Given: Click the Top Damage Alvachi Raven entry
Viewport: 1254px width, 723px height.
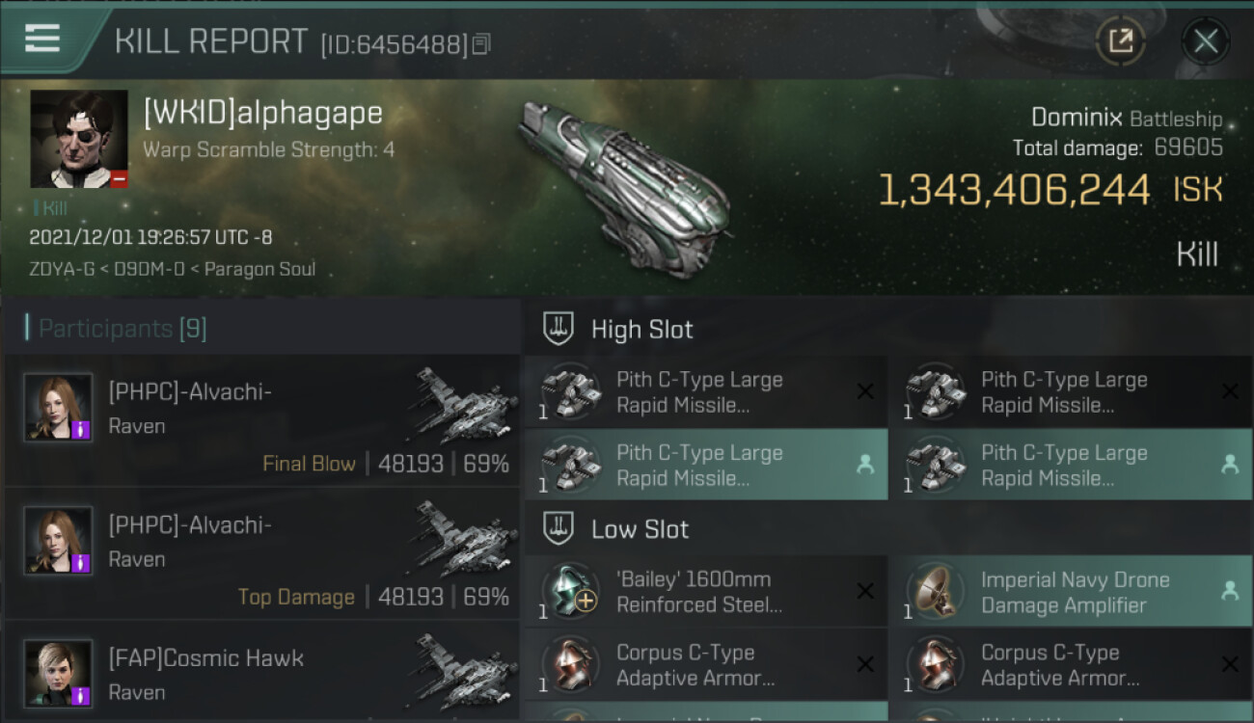Looking at the screenshot, I should click(261, 554).
